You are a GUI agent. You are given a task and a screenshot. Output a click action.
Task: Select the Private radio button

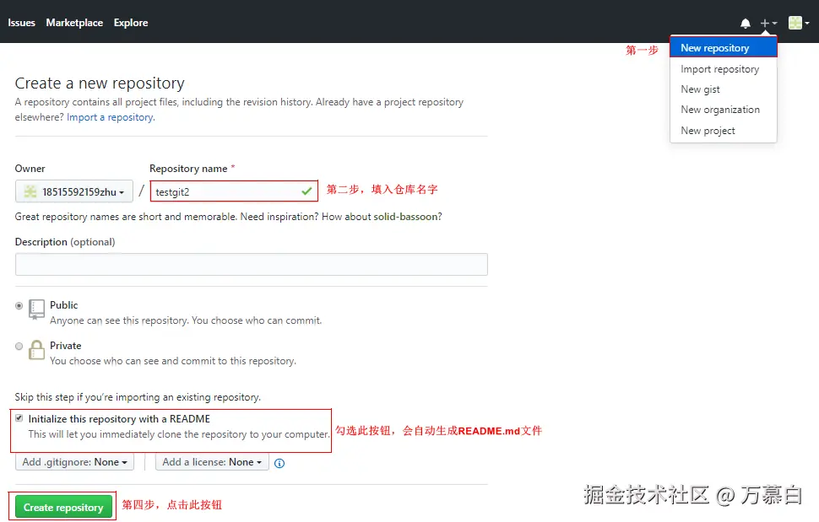pyautogui.click(x=19, y=347)
